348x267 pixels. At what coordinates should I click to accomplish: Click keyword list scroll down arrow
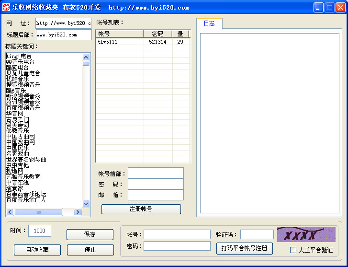(86, 204)
